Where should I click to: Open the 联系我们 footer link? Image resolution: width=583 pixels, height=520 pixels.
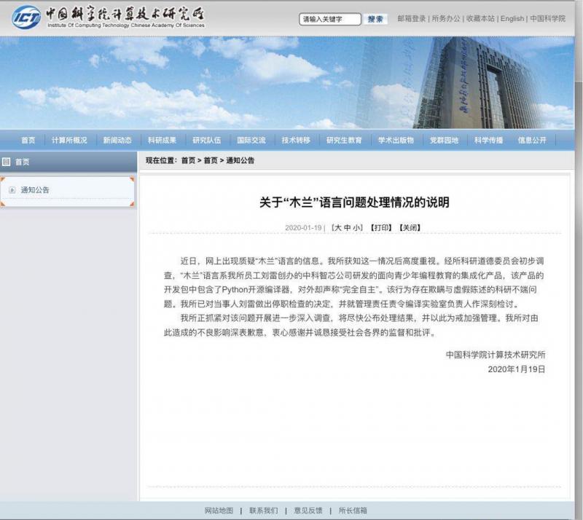(264, 511)
